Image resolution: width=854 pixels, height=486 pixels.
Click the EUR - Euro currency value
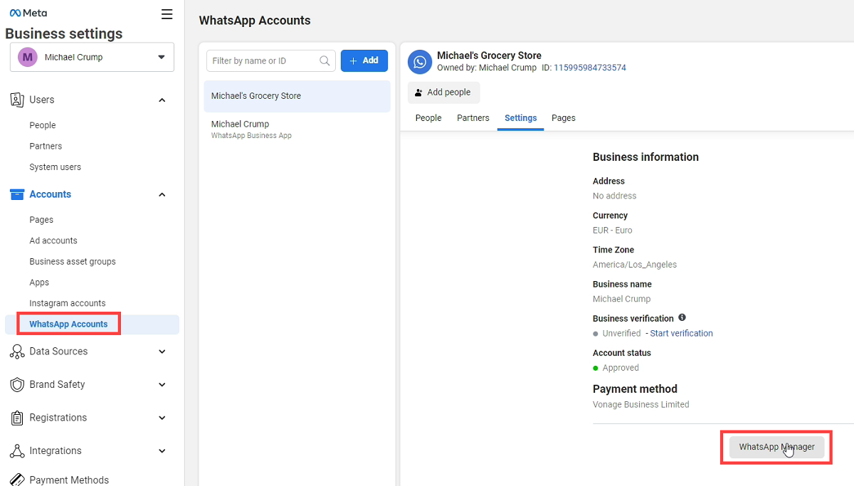(x=613, y=231)
